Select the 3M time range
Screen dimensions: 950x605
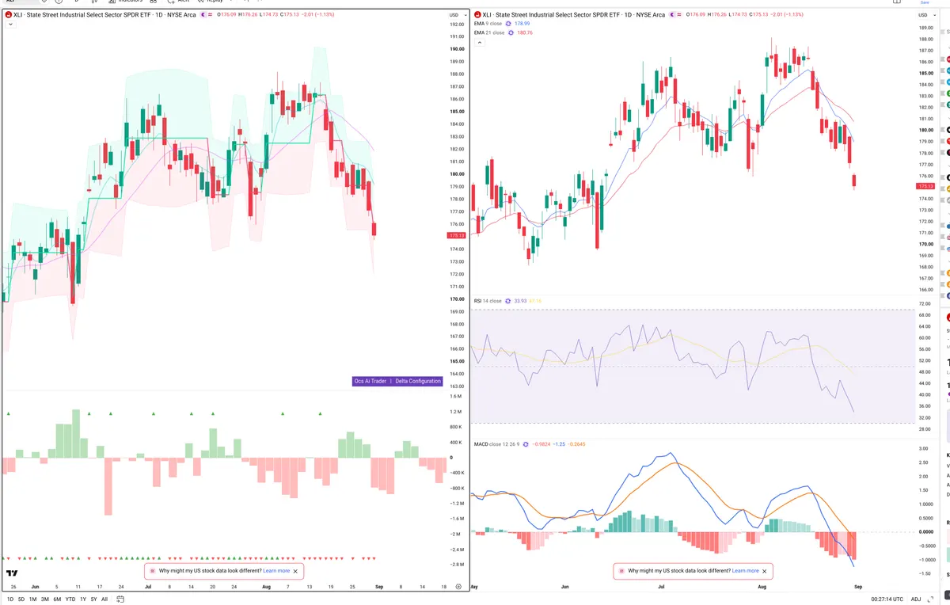coord(44,599)
